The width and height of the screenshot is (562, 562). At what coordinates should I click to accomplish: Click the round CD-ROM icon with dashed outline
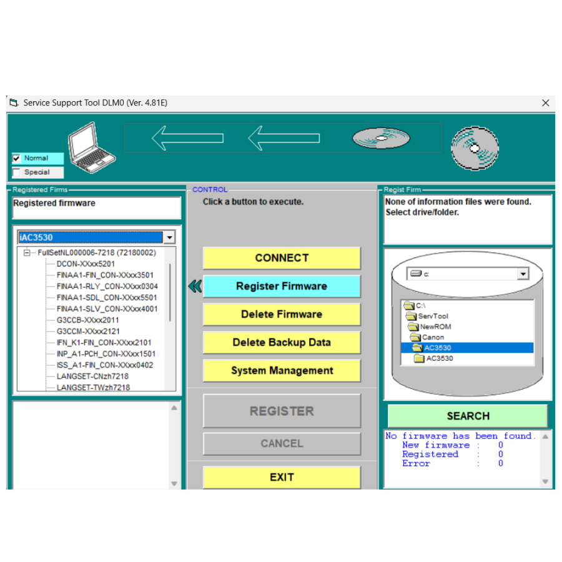point(475,148)
